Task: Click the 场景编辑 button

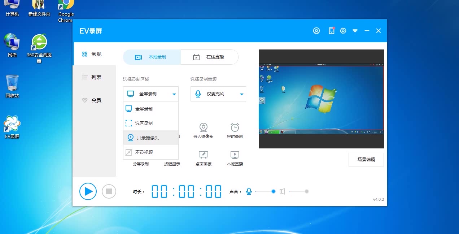Action: click(x=366, y=160)
